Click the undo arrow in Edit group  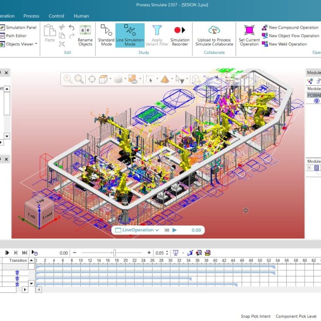point(71,28)
